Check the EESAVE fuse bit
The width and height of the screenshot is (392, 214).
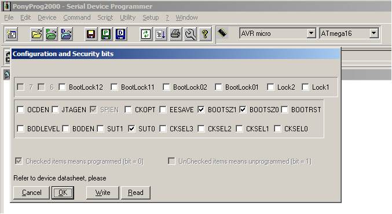163,109
